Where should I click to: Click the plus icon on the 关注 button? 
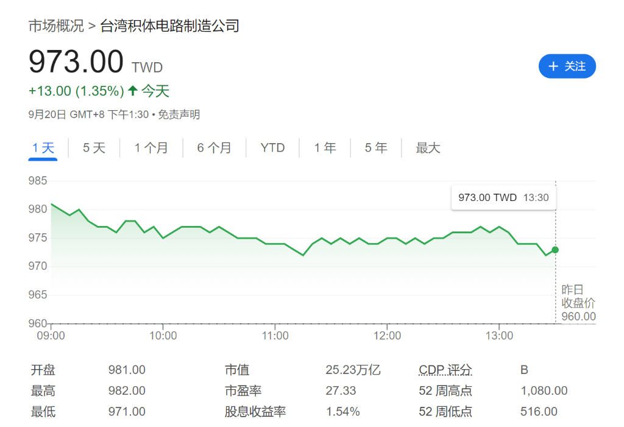(x=553, y=66)
